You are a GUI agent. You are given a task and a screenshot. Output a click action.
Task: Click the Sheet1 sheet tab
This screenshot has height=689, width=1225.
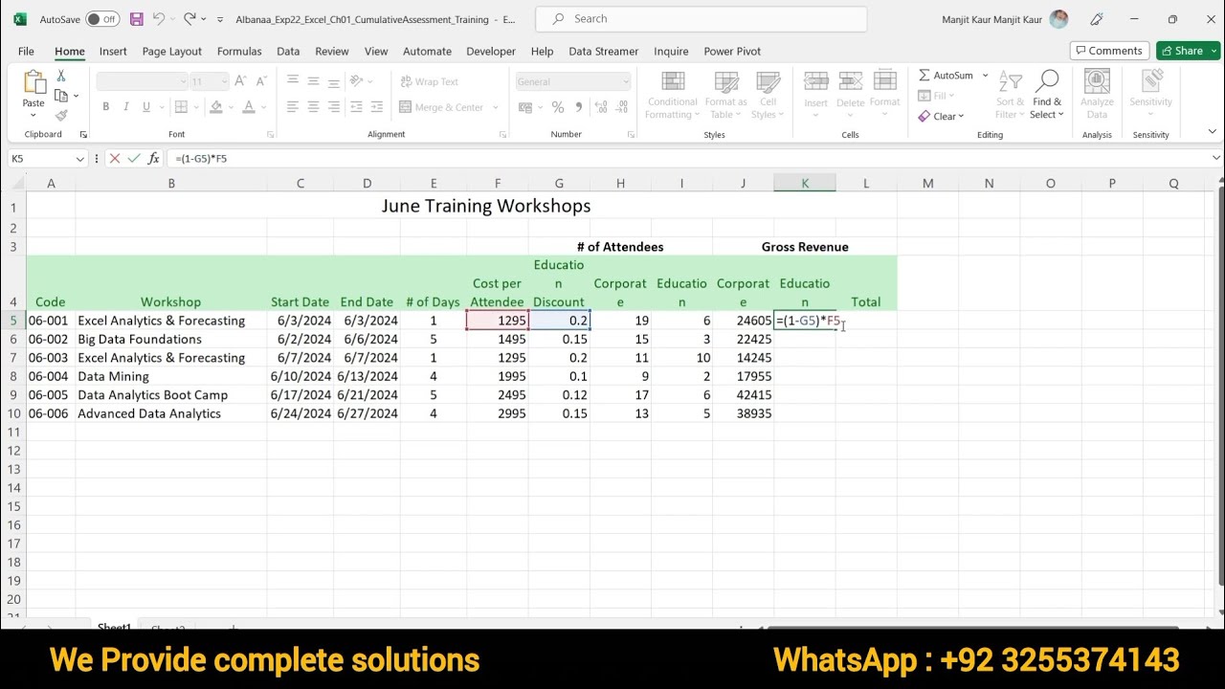click(x=114, y=627)
